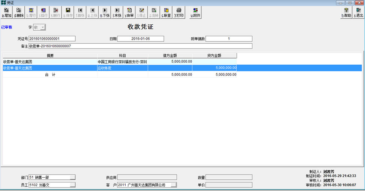Screen dimensions: 365x191
Task: Click the 中国工商银行深圳福田支行 account cell
Action: (x=122, y=62)
